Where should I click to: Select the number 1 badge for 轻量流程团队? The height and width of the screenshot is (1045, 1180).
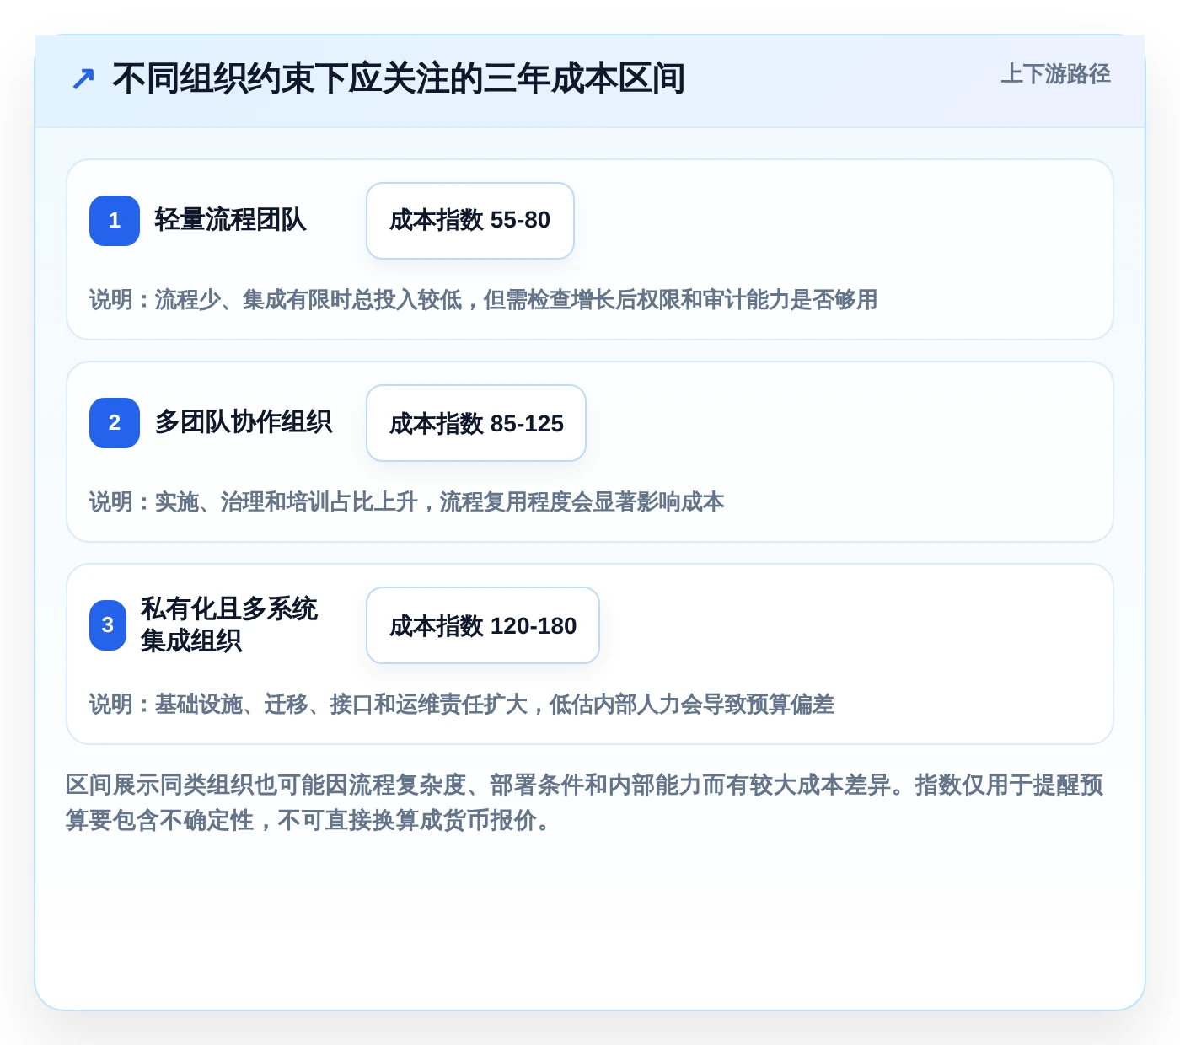115,221
